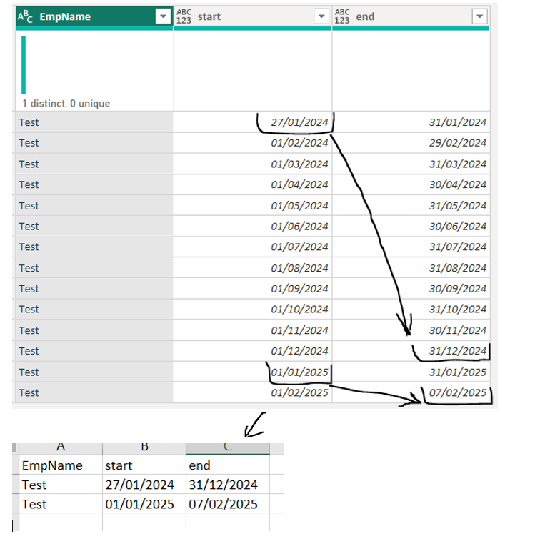This screenshot has width=540, height=544.
Task: Click Excel cell 31/12/2024
Action: [x=228, y=485]
